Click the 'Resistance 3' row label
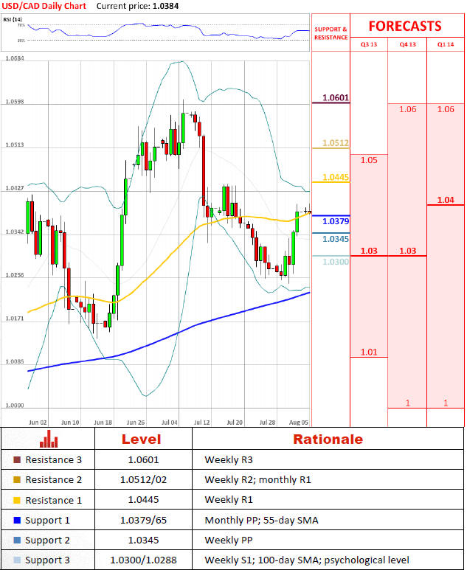Screen dimensions: 467x570 tap(53, 460)
